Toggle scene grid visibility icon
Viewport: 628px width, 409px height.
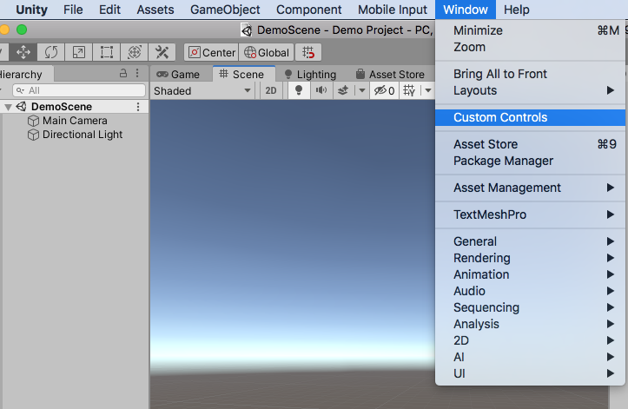tap(409, 90)
